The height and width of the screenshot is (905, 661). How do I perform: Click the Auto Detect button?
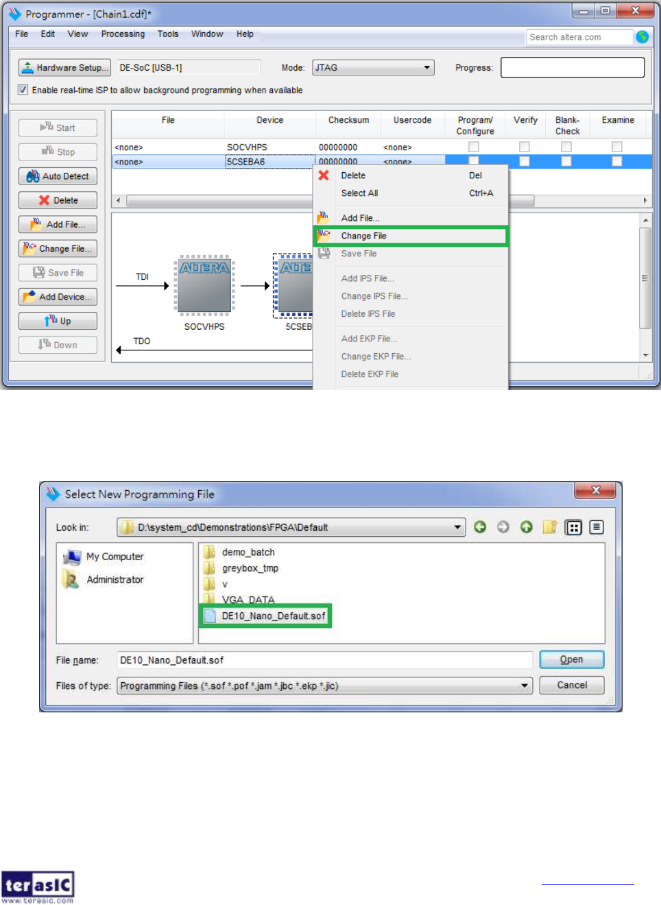[x=58, y=176]
